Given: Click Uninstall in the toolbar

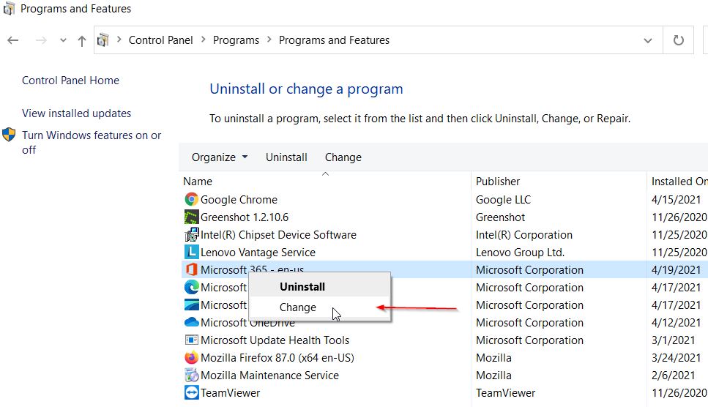Looking at the screenshot, I should pyautogui.click(x=286, y=157).
